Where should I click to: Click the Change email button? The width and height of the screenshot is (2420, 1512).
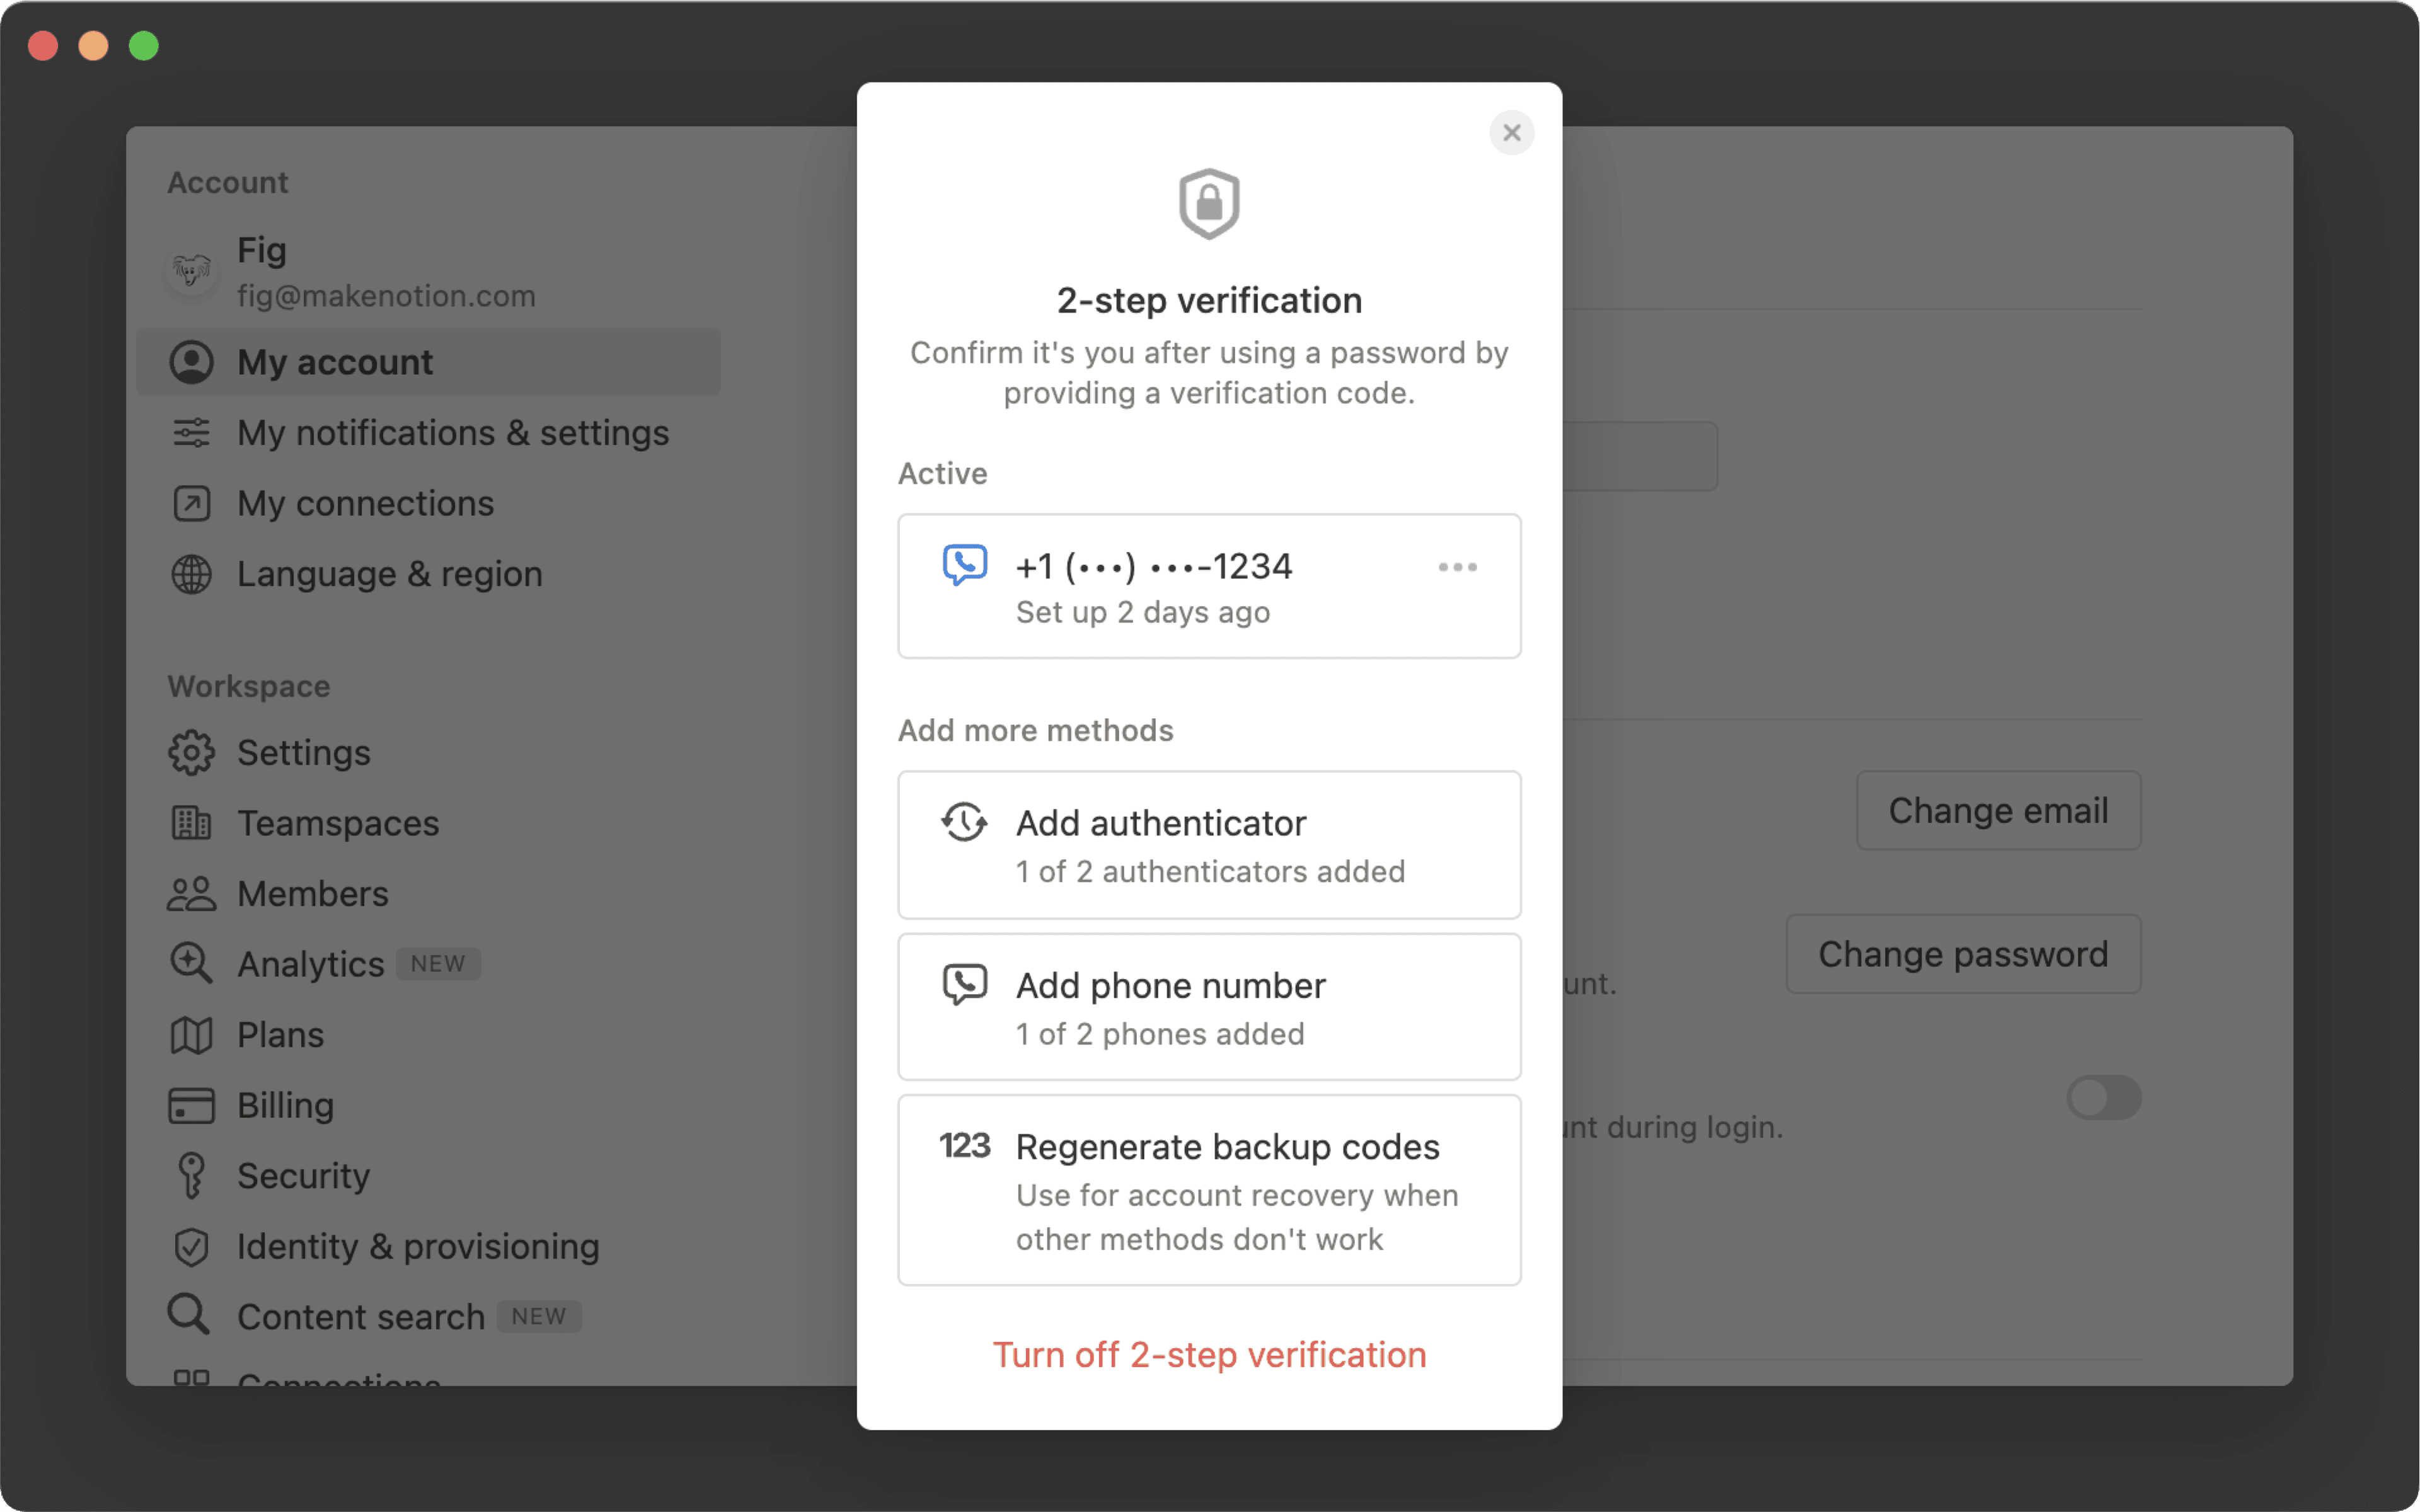tap(1997, 810)
